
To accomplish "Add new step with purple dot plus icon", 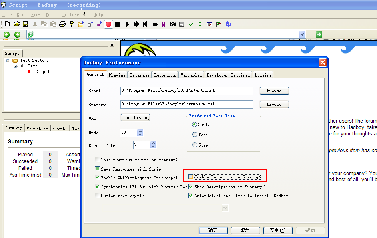I will click(x=99, y=24).
